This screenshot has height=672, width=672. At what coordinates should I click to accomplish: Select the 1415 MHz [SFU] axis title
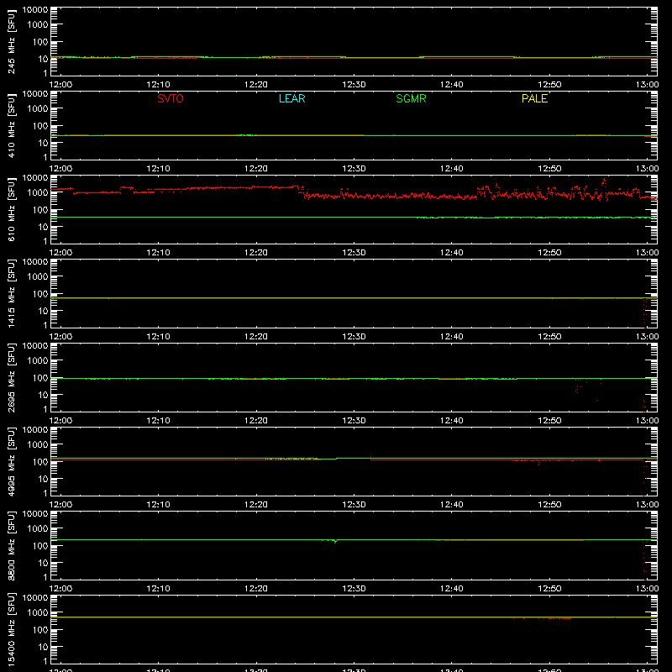12,293
